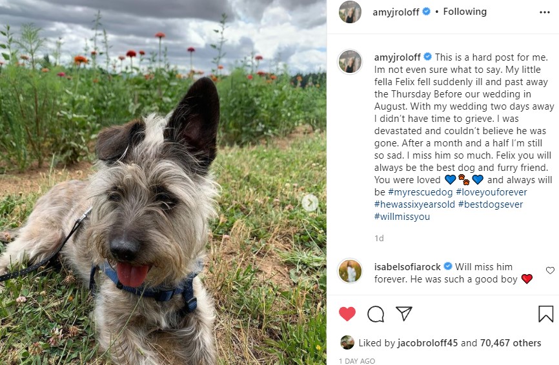Open comment bubble icon
559x365 pixels.
coord(376,314)
